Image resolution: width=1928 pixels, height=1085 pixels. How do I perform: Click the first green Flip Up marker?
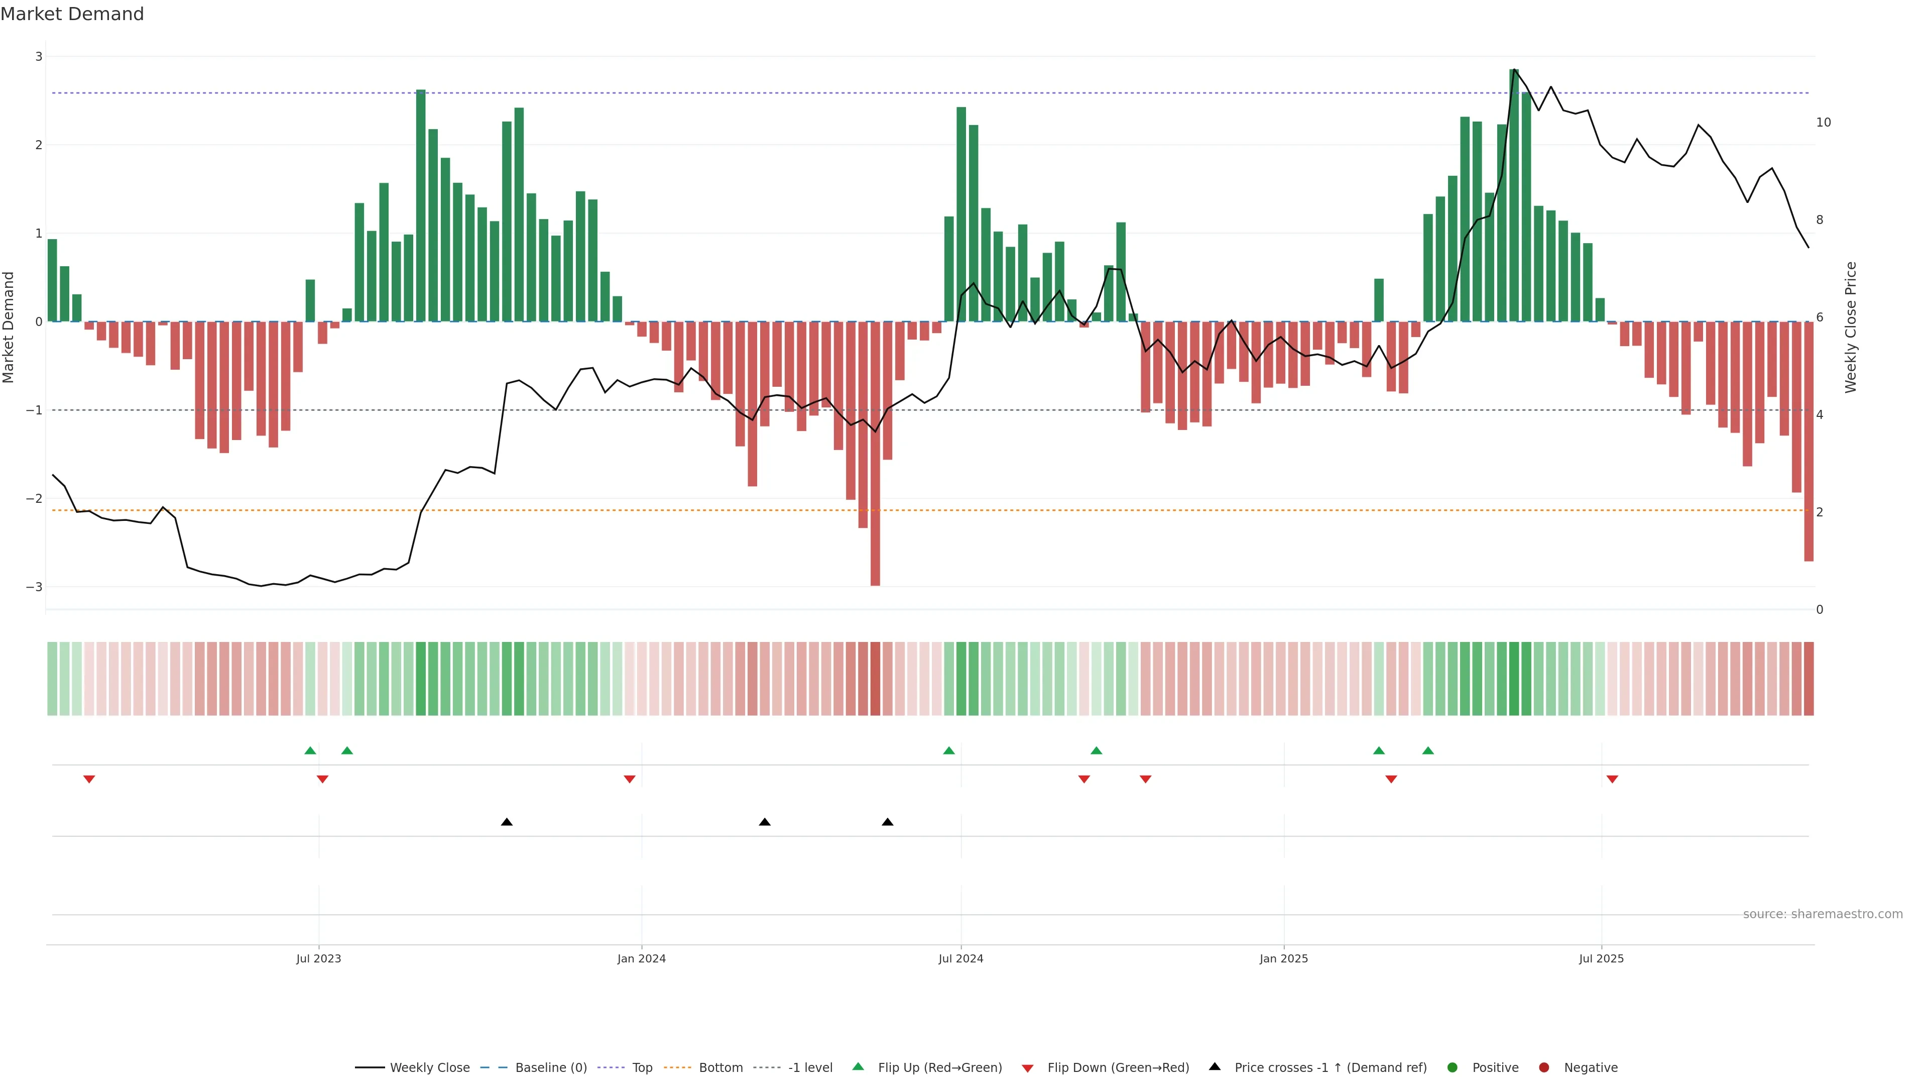point(310,750)
